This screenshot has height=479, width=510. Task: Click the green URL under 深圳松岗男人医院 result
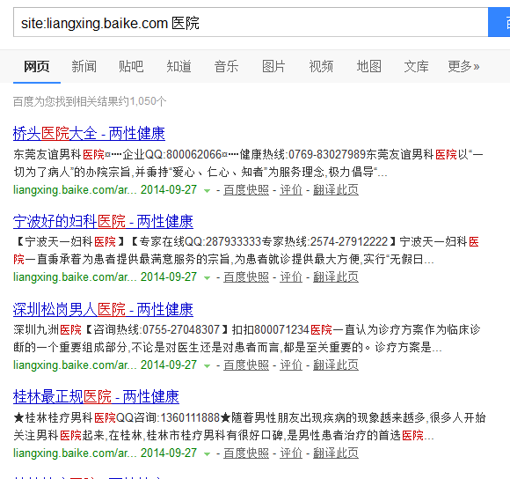pos(75,365)
